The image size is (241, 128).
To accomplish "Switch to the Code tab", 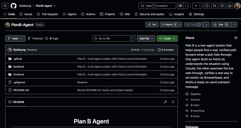I will [x=9, y=14].
